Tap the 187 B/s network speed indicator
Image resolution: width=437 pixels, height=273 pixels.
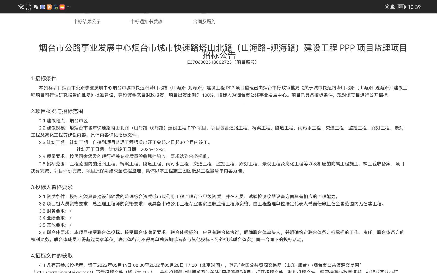(x=29, y=7)
